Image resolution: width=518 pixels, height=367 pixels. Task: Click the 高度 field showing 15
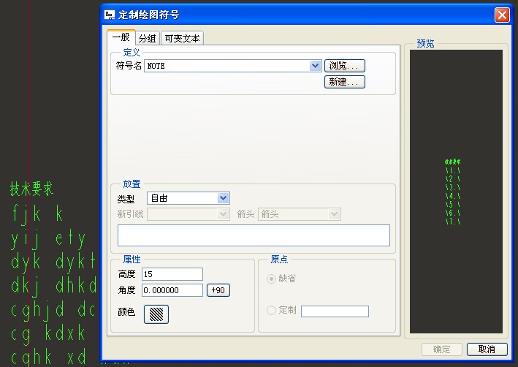click(x=172, y=274)
